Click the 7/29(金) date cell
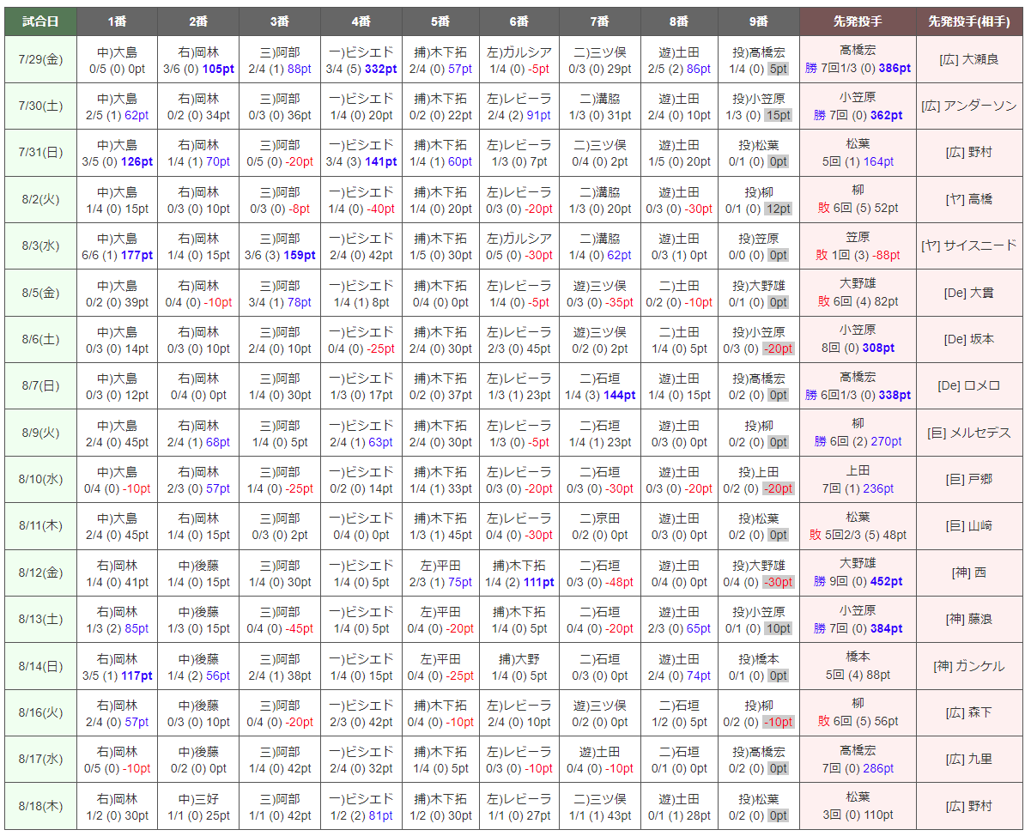The height and width of the screenshot is (836, 1031). [x=39, y=59]
